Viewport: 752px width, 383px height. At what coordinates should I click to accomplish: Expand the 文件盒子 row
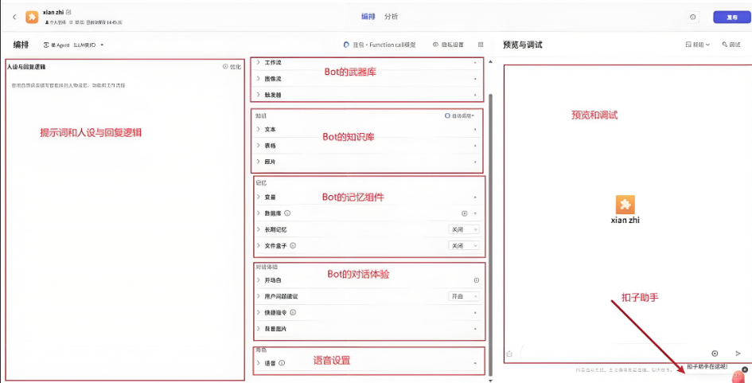(258, 245)
